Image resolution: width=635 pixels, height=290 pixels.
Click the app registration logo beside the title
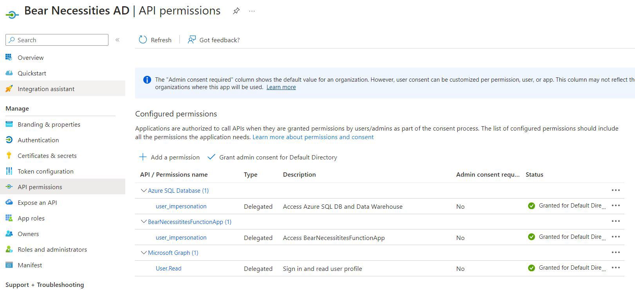[x=12, y=15]
